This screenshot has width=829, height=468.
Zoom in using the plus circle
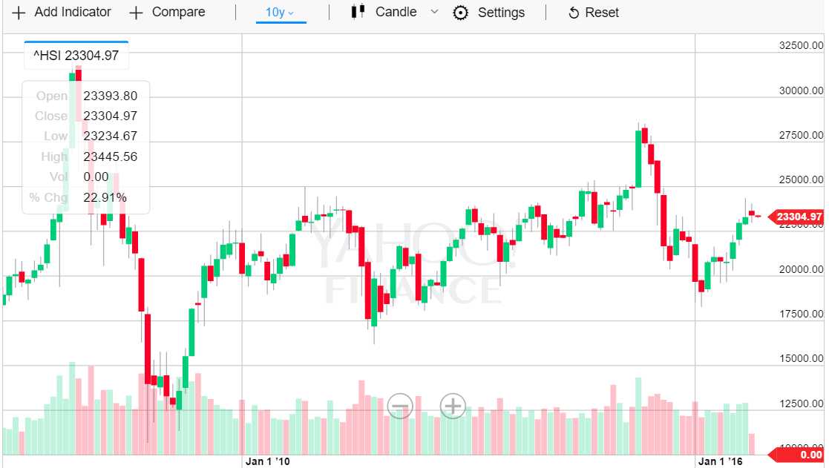[x=452, y=406]
